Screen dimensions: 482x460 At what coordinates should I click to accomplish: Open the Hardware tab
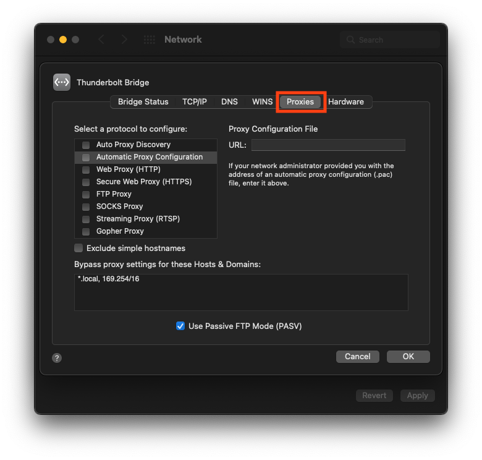(345, 101)
